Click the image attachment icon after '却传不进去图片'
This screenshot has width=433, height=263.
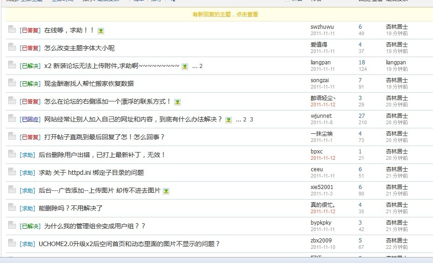tap(166, 191)
